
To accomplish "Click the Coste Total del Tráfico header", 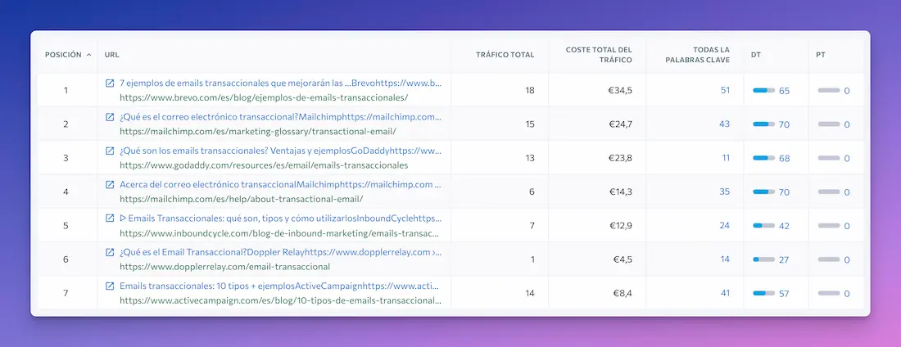I will pos(597,55).
